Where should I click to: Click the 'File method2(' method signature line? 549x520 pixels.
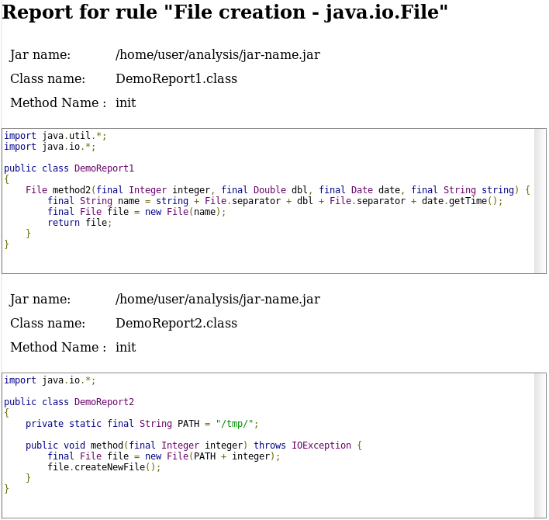278,190
